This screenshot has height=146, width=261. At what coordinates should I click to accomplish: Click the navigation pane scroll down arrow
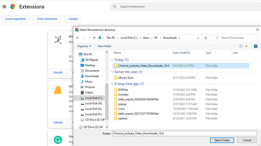(x=107, y=127)
